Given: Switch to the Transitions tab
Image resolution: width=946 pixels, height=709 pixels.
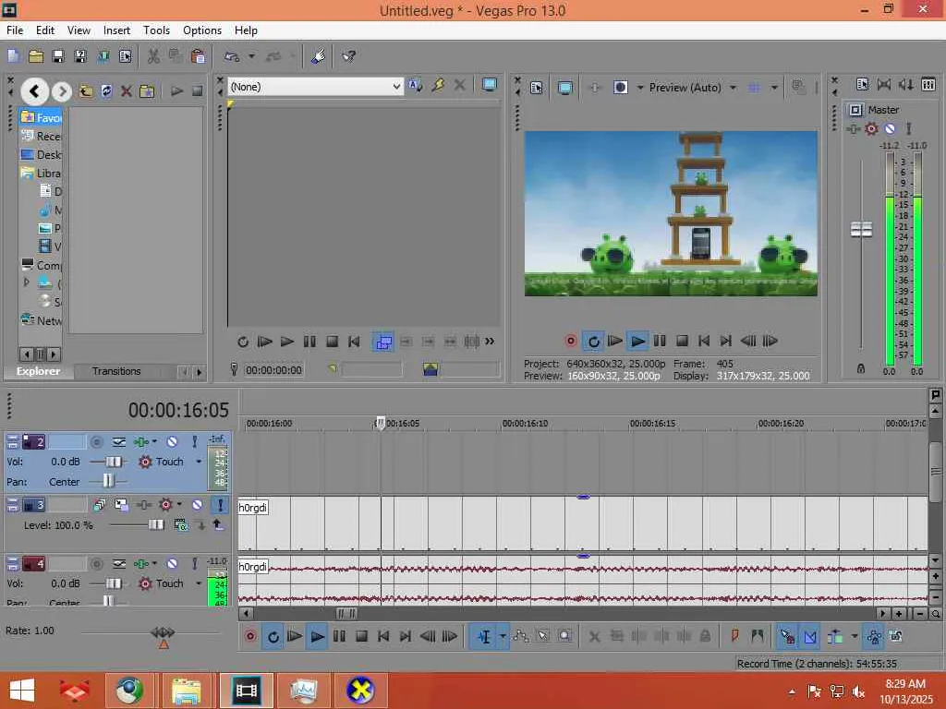Looking at the screenshot, I should pos(116,371).
